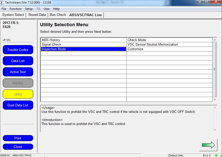
Task: Open the Setup menu
Action: pos(29,9)
